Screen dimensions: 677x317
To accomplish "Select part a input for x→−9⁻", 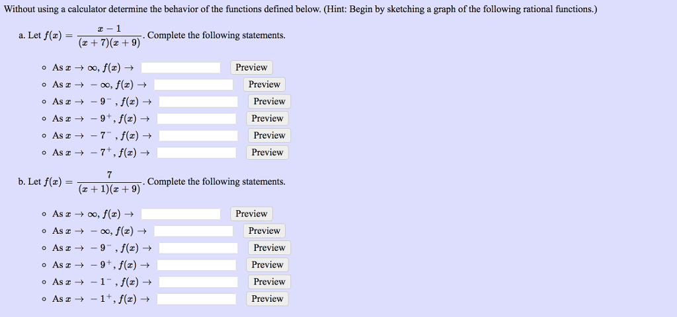I will (x=198, y=102).
